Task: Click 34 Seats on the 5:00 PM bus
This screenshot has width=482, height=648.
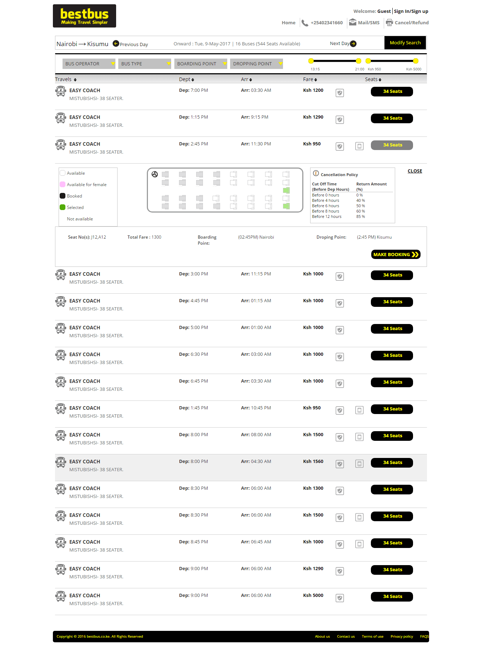Action: coord(392,329)
